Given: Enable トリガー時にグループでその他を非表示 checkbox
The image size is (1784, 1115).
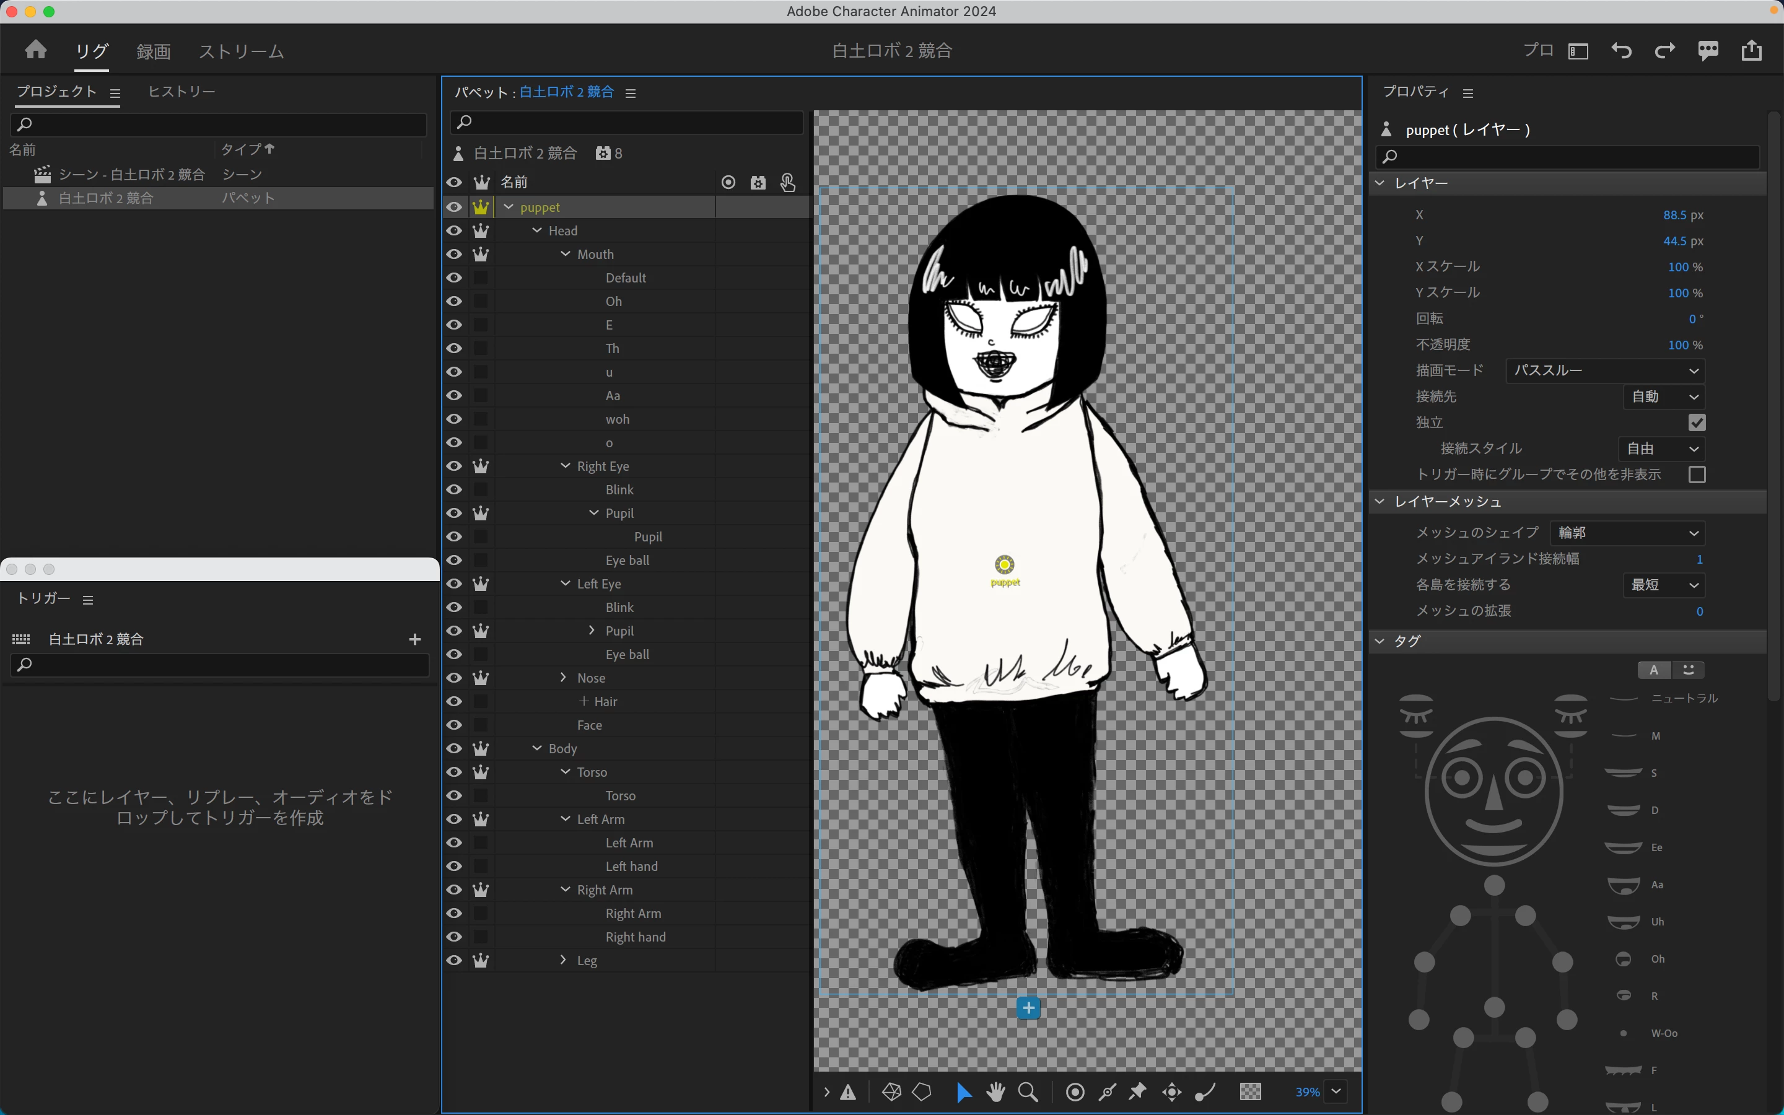Looking at the screenshot, I should pos(1697,474).
